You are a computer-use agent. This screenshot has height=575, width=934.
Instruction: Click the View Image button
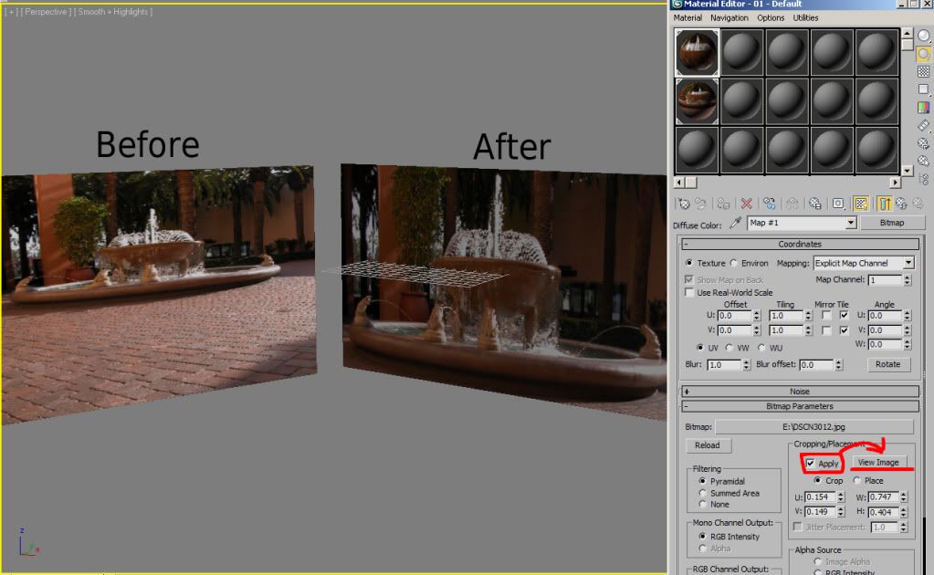point(877,463)
